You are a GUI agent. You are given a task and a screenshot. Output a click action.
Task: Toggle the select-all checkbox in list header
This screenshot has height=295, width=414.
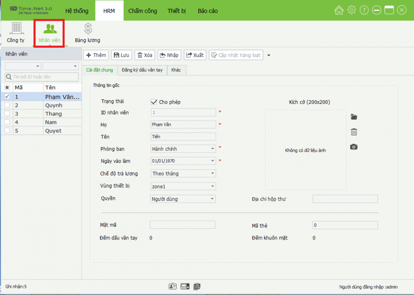(7, 87)
